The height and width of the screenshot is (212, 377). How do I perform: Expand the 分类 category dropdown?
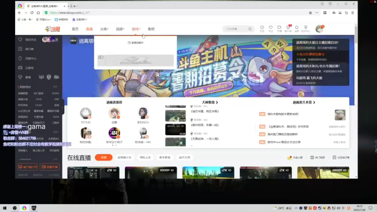point(104,29)
